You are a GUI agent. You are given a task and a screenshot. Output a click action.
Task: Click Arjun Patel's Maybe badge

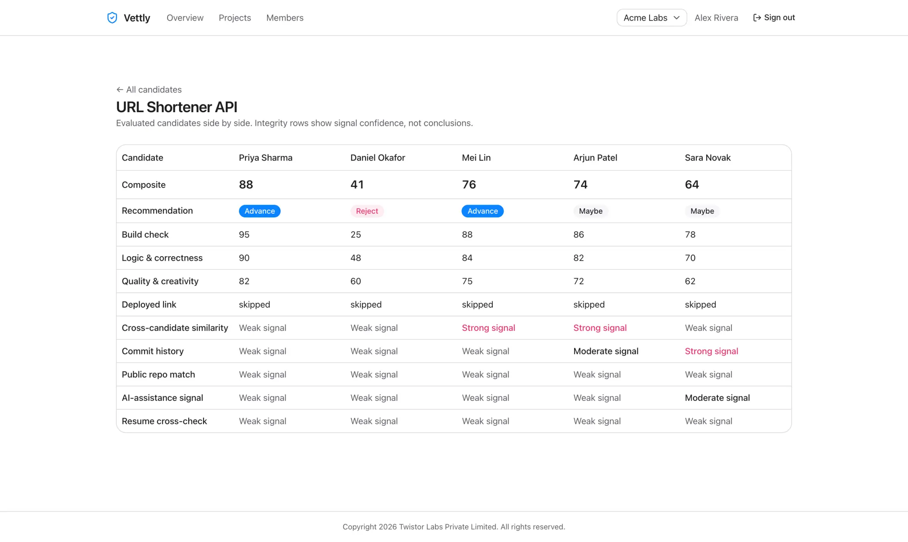click(591, 211)
